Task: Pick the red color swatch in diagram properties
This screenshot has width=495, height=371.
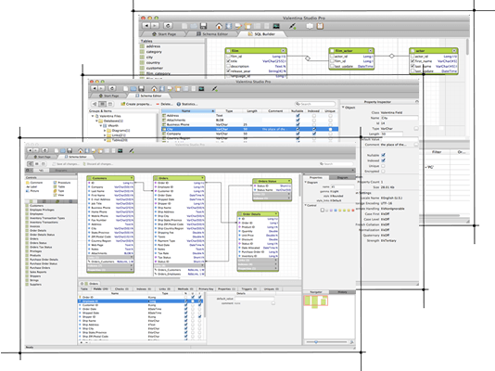Action: 352,211
